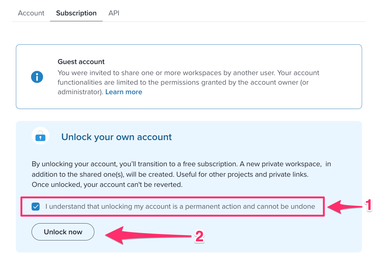This screenshot has height=274, width=384.
Task: Click the open padlock icon
Action: [40, 136]
